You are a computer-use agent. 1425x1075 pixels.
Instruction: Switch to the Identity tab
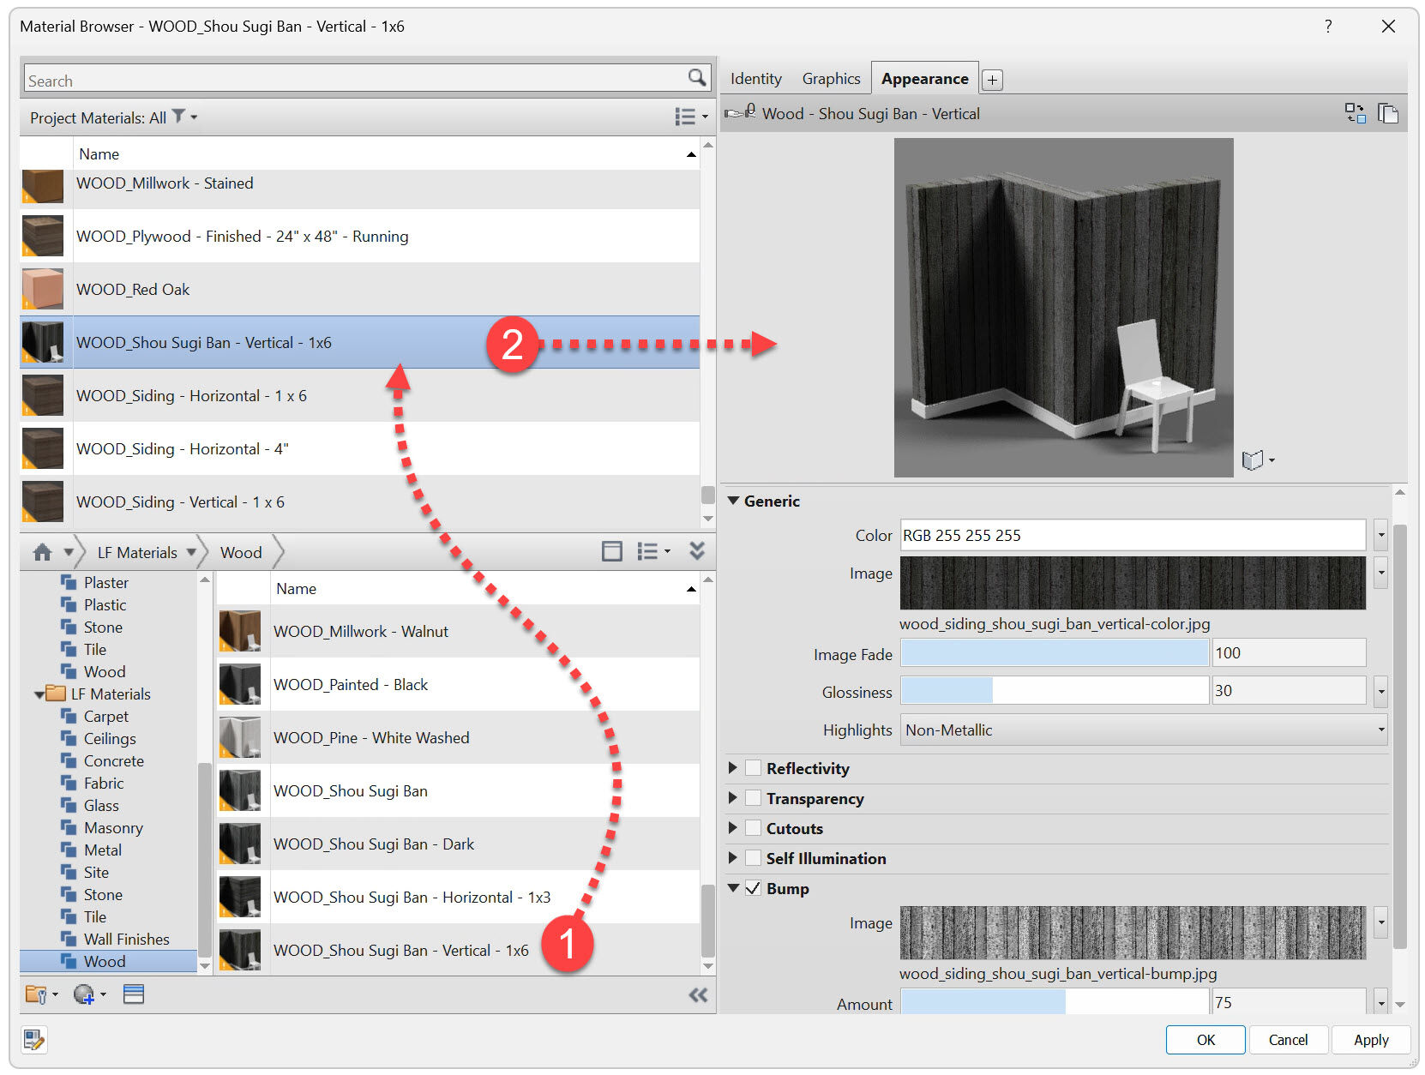[x=755, y=78]
